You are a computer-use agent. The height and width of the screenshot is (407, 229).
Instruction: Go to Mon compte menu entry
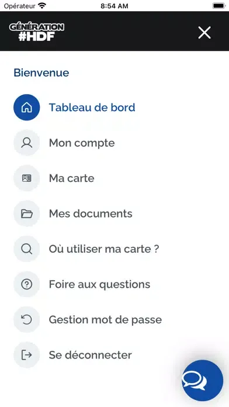pos(82,143)
